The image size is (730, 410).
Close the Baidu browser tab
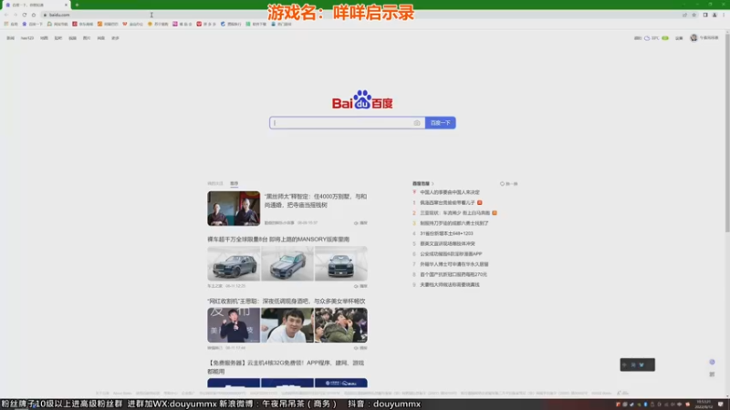coord(66,5)
